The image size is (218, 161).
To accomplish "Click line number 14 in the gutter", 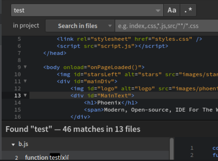I will tap(18, 103).
